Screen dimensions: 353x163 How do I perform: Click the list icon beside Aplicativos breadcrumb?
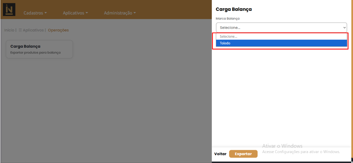[20, 30]
